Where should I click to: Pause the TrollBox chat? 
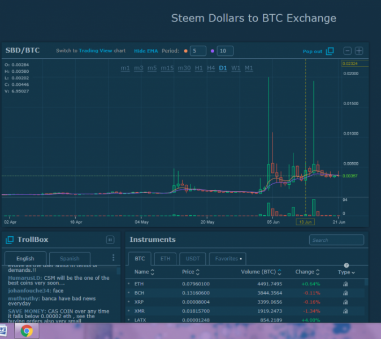110,240
